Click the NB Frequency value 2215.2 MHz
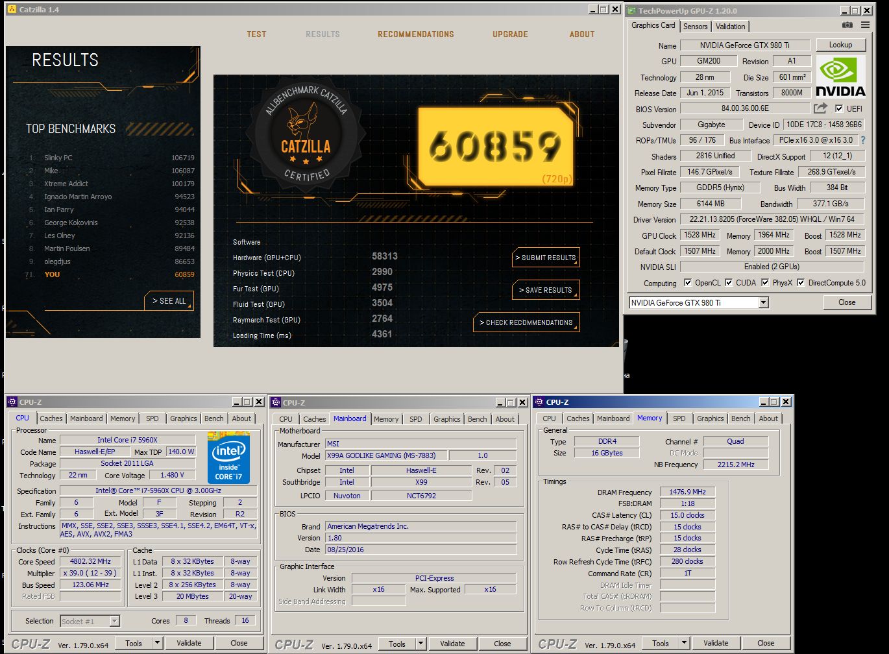Screen dimensions: 889x654 [x=736, y=465]
